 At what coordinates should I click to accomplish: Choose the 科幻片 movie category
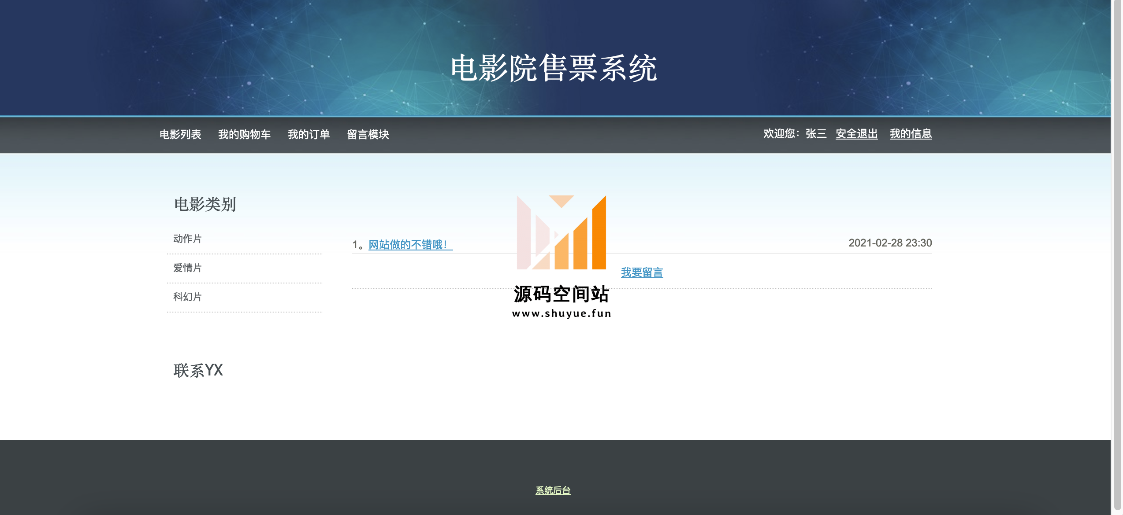pyautogui.click(x=187, y=297)
